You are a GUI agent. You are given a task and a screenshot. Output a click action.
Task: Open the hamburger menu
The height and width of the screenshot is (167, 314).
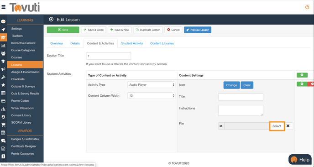tap(3, 7)
